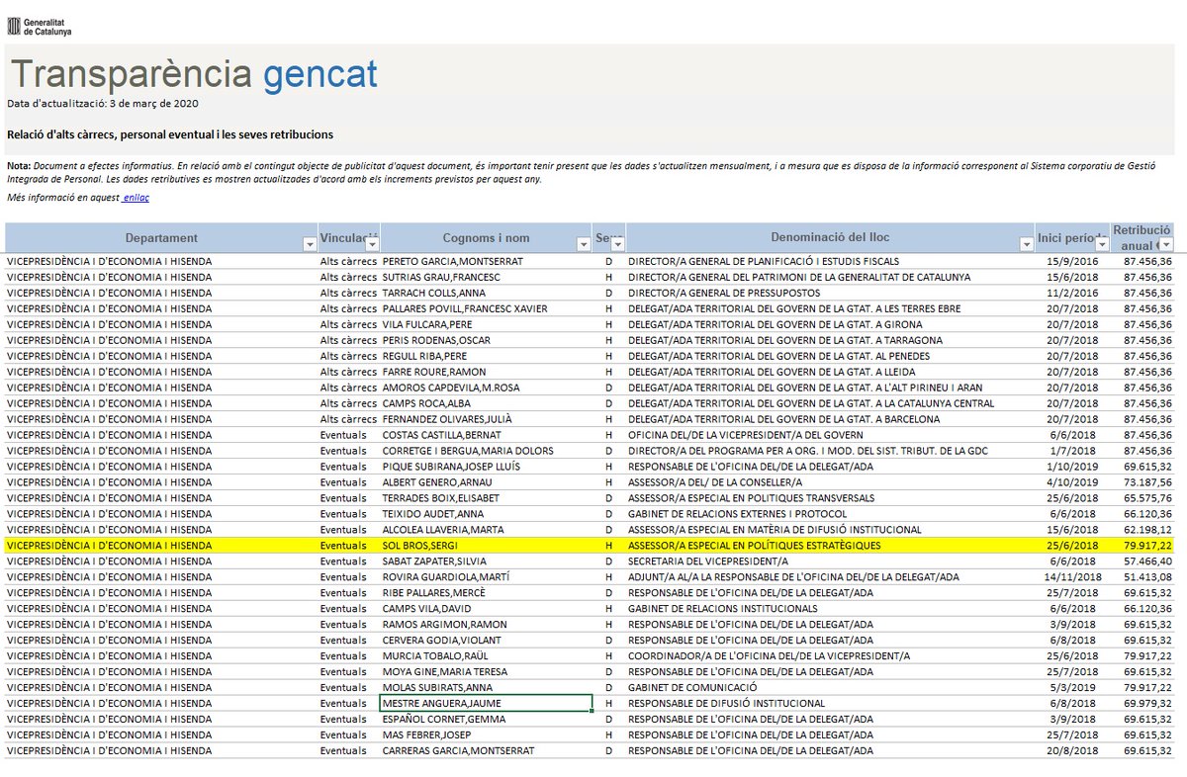The height and width of the screenshot is (777, 1187).
Task: Open the Denominació del lloc filter dropdown
Action: coord(1025,244)
